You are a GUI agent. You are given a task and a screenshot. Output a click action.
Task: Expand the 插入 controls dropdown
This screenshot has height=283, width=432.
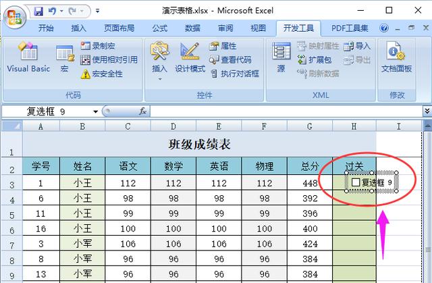[159, 69]
